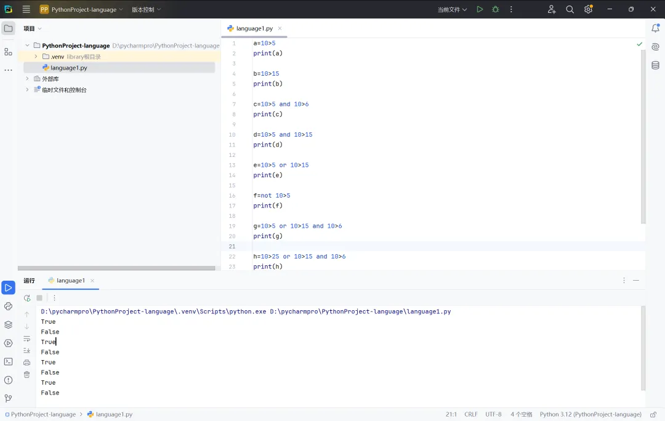Open the PythonProject-language project dropdown
The height and width of the screenshot is (421, 665).
pos(81,9)
